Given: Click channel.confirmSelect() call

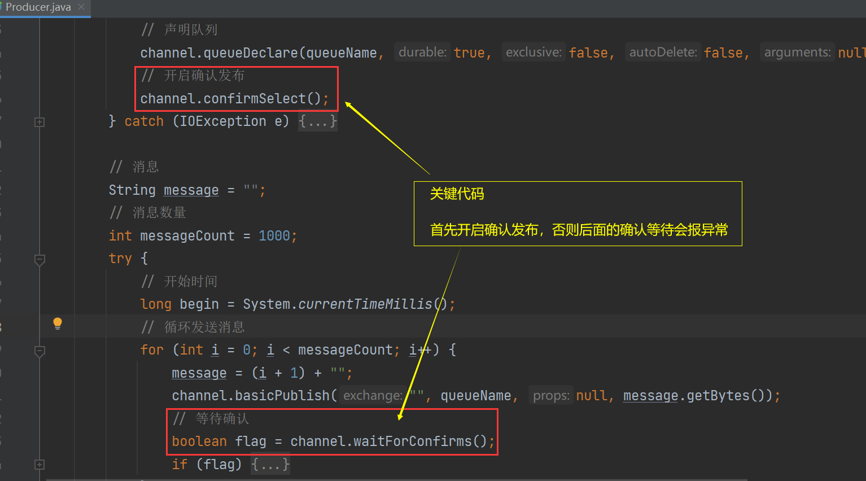Looking at the screenshot, I should pyautogui.click(x=234, y=99).
